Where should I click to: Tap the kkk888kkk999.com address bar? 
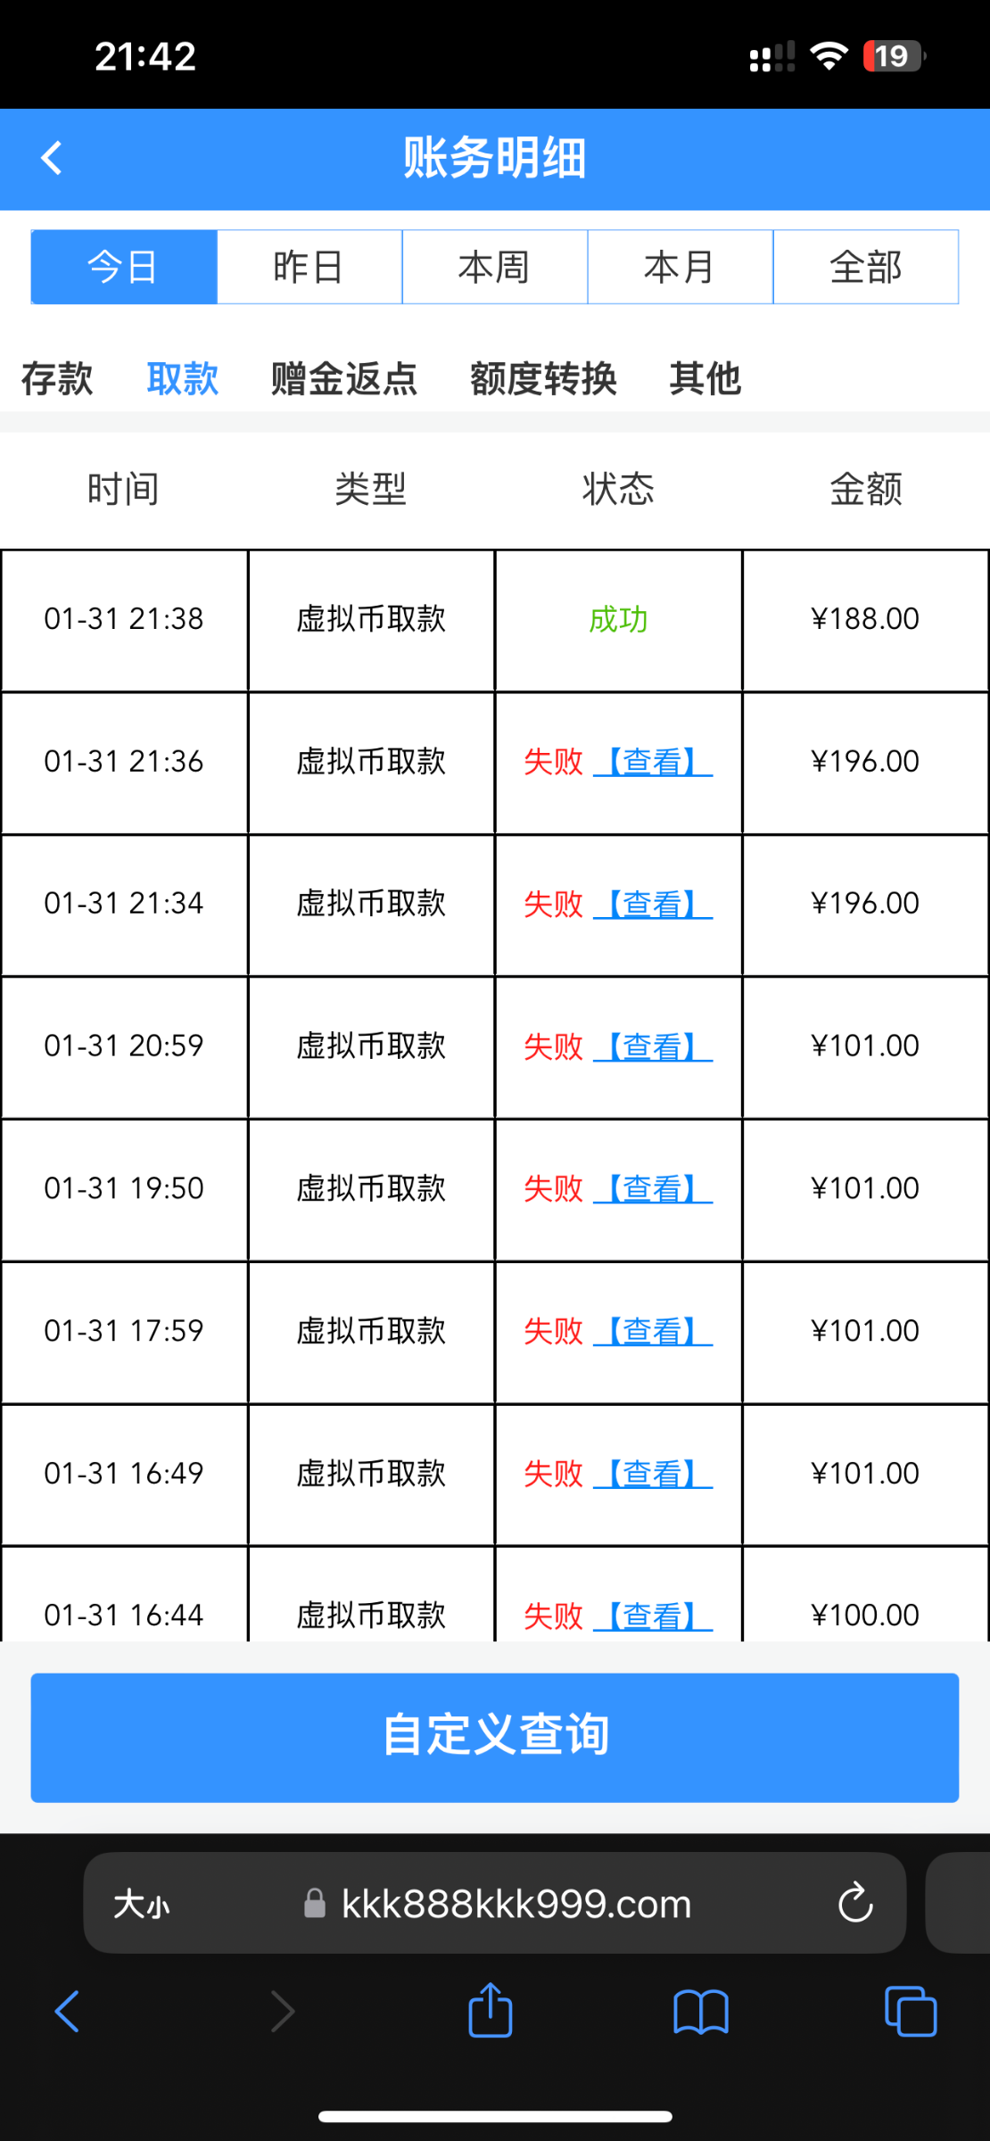coord(516,1905)
